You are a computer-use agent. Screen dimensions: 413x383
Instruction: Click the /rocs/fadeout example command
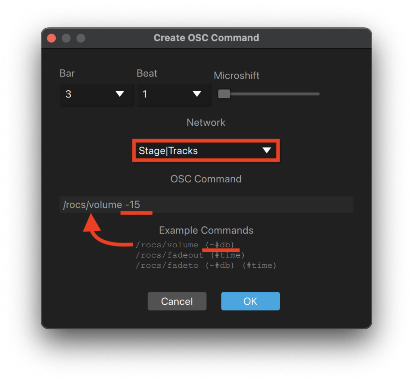pyautogui.click(x=190, y=255)
